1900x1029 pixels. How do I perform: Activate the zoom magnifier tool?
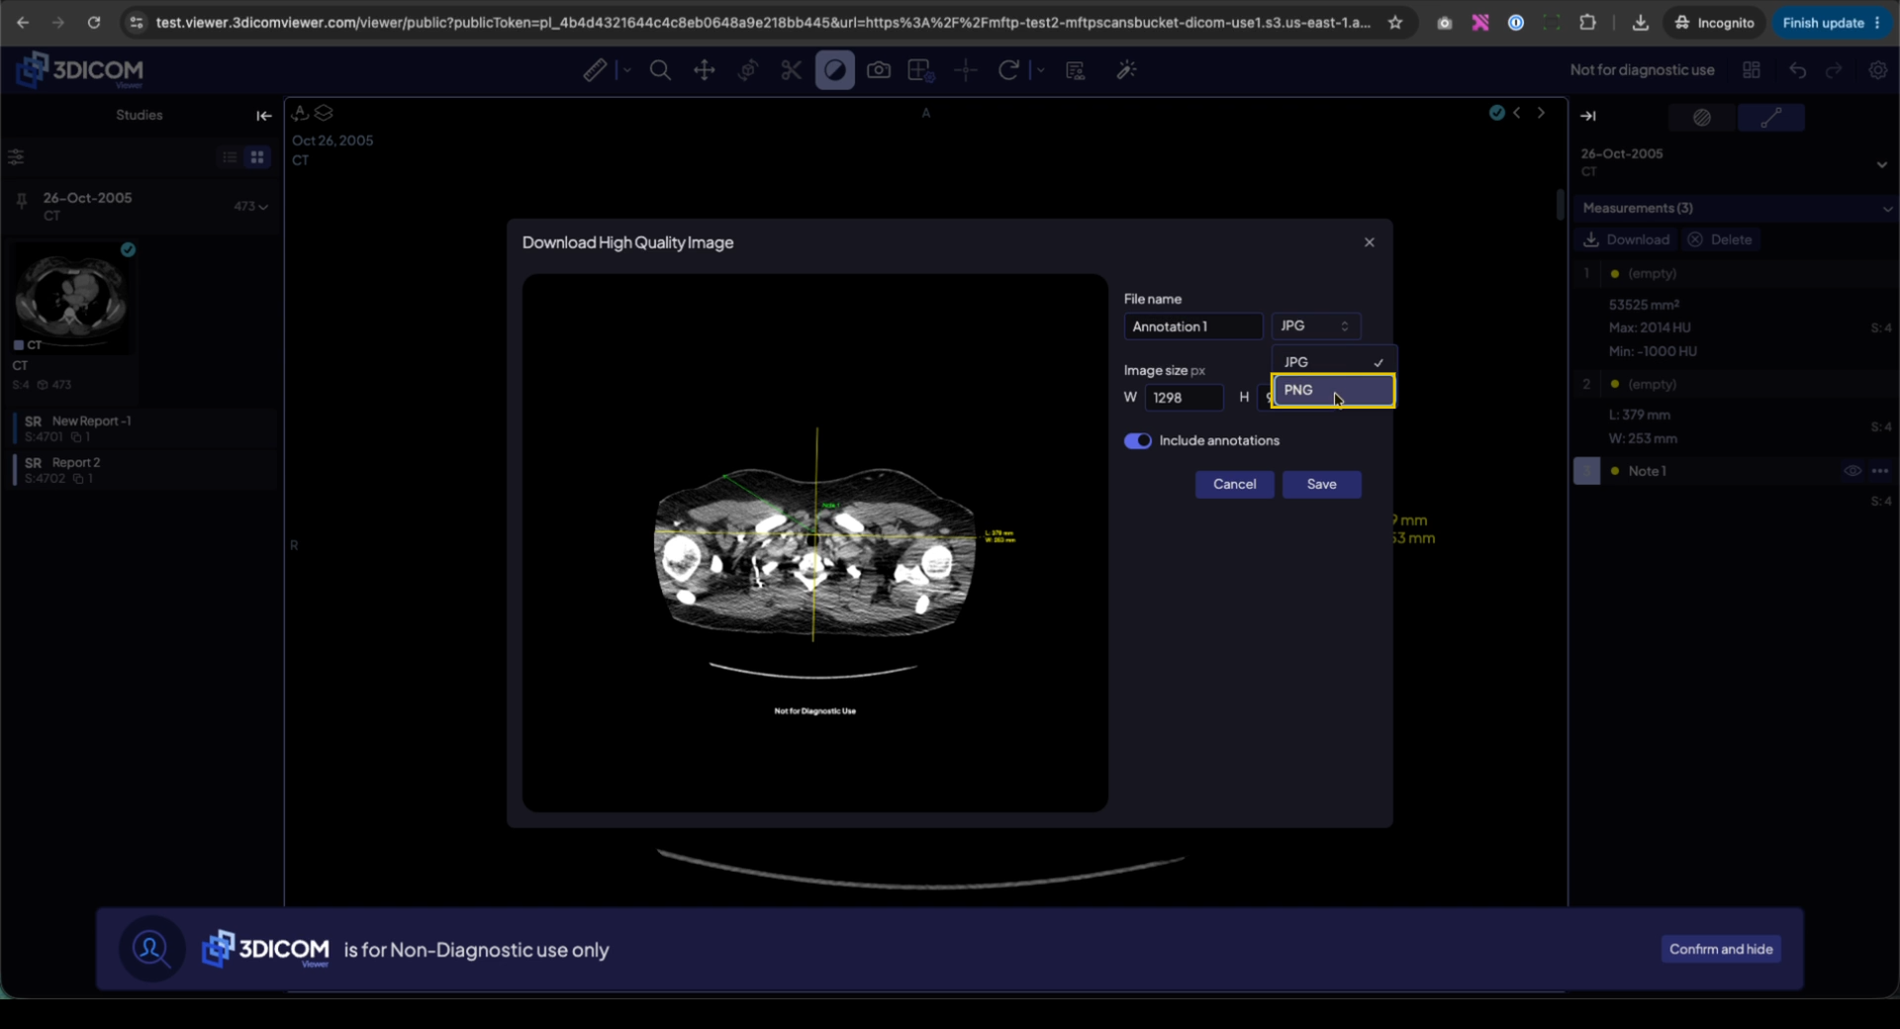click(x=660, y=70)
